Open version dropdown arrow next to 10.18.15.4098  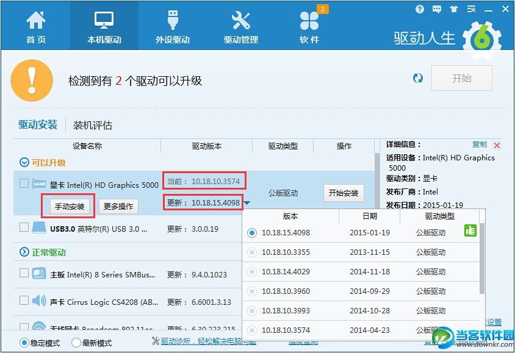pos(247,203)
